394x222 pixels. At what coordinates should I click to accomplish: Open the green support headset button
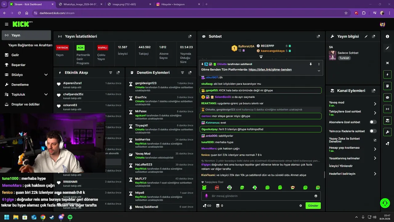(385, 203)
